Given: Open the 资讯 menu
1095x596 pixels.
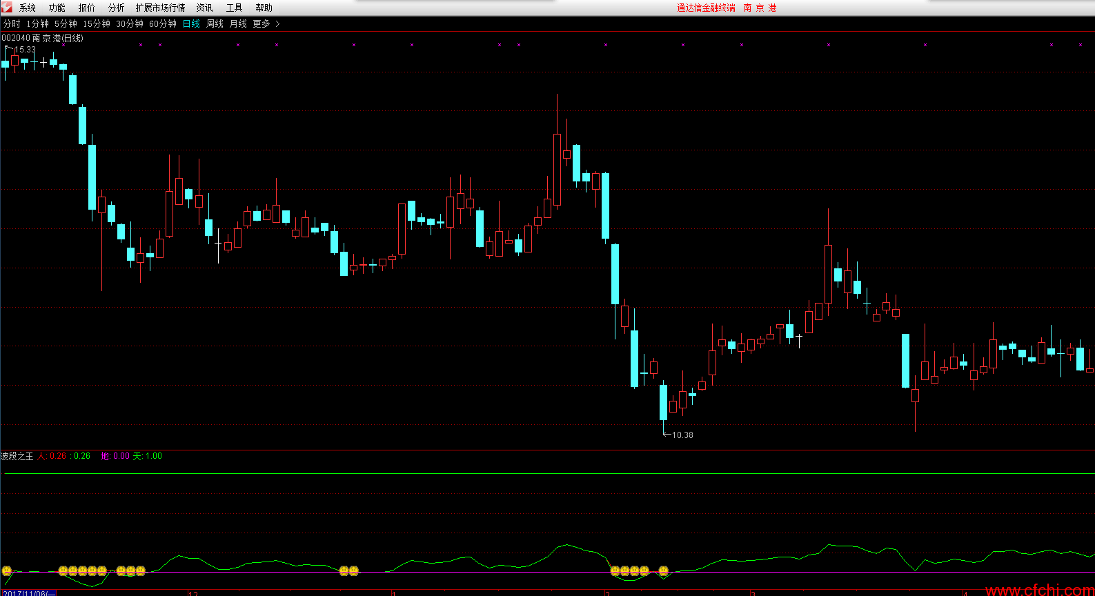Looking at the screenshot, I should pos(205,8).
